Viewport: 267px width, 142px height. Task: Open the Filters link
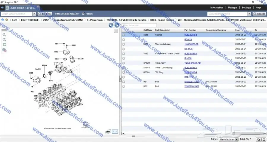pyautogui.click(x=89, y=14)
